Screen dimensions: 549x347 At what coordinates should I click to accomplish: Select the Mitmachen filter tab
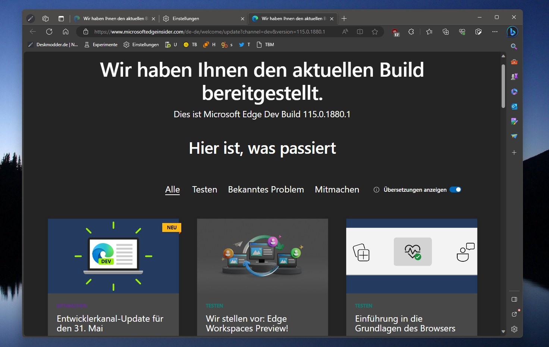tap(337, 190)
